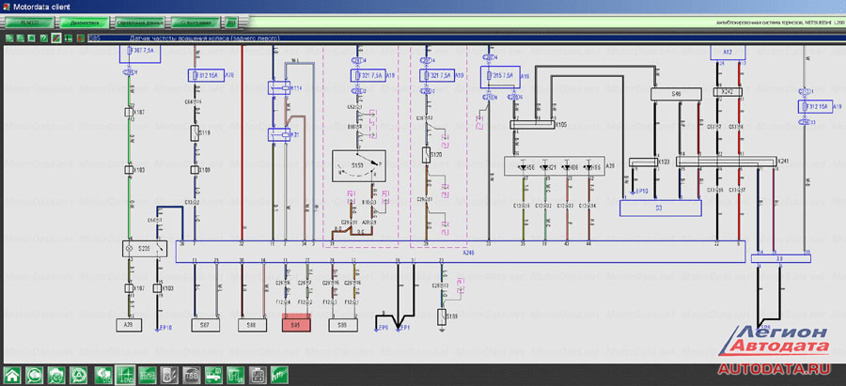Select the S189 component
Viewport: 846px width, 386px height.
click(x=442, y=317)
